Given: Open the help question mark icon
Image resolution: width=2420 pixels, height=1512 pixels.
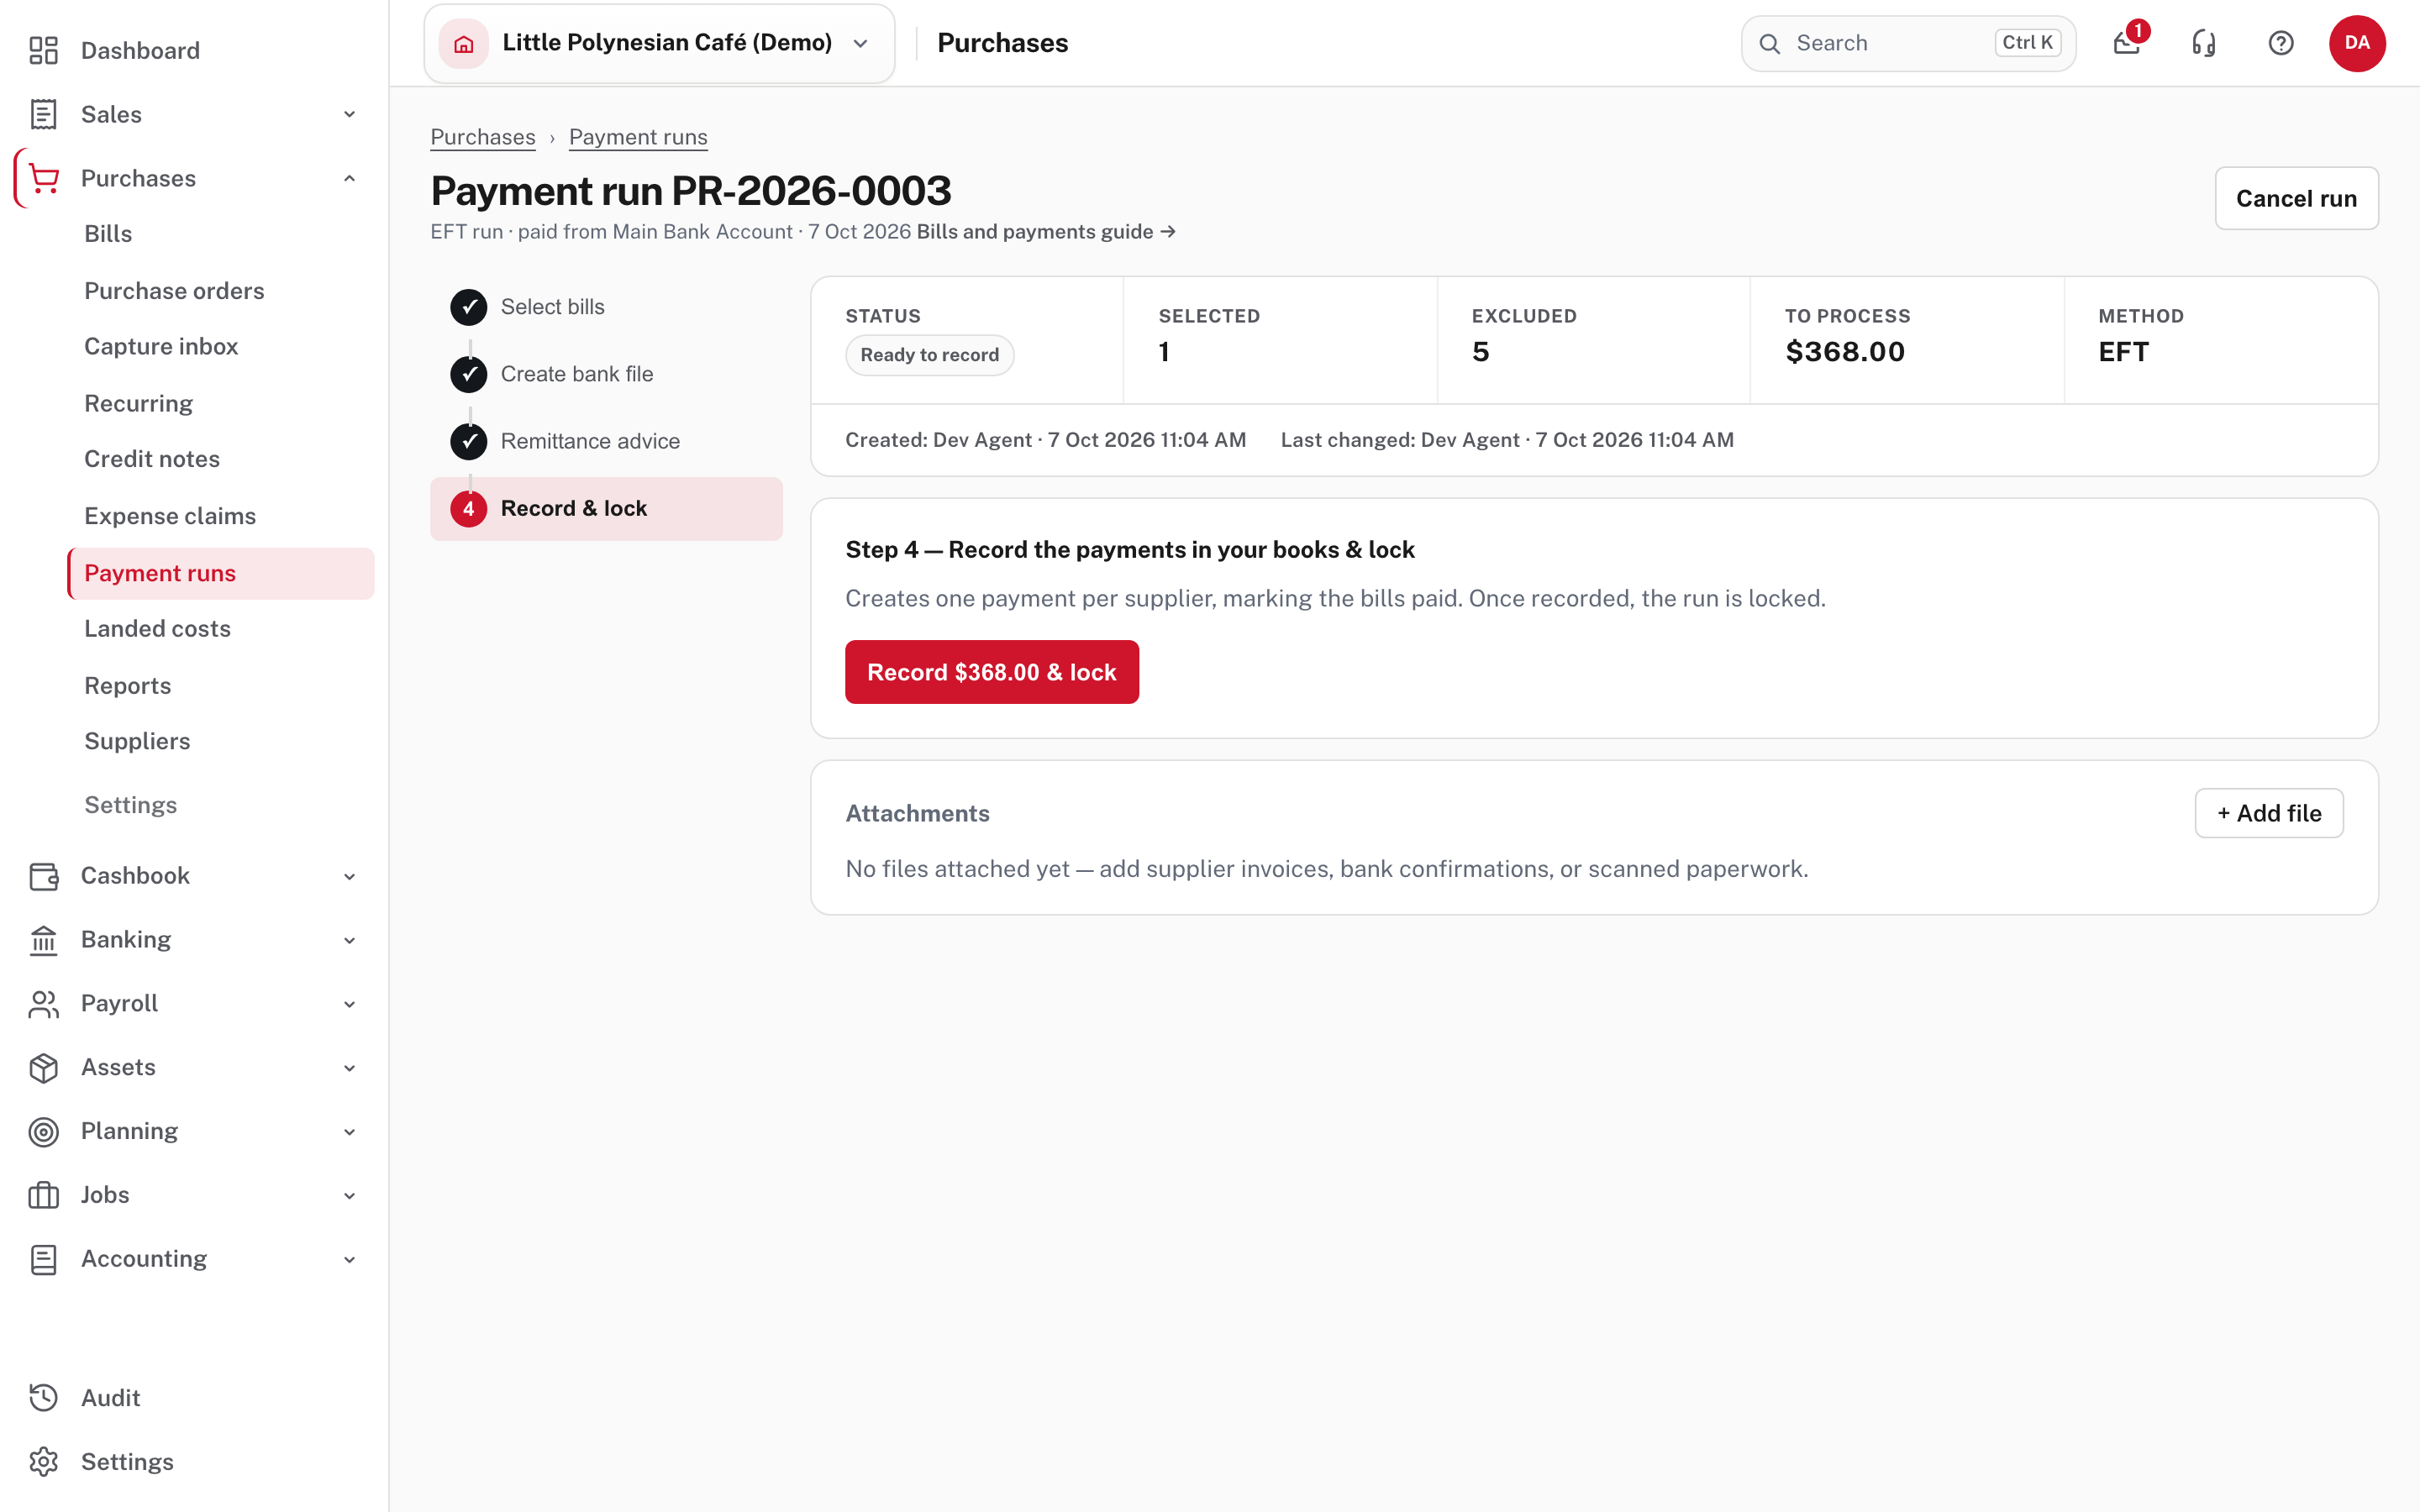Looking at the screenshot, I should [x=2281, y=43].
